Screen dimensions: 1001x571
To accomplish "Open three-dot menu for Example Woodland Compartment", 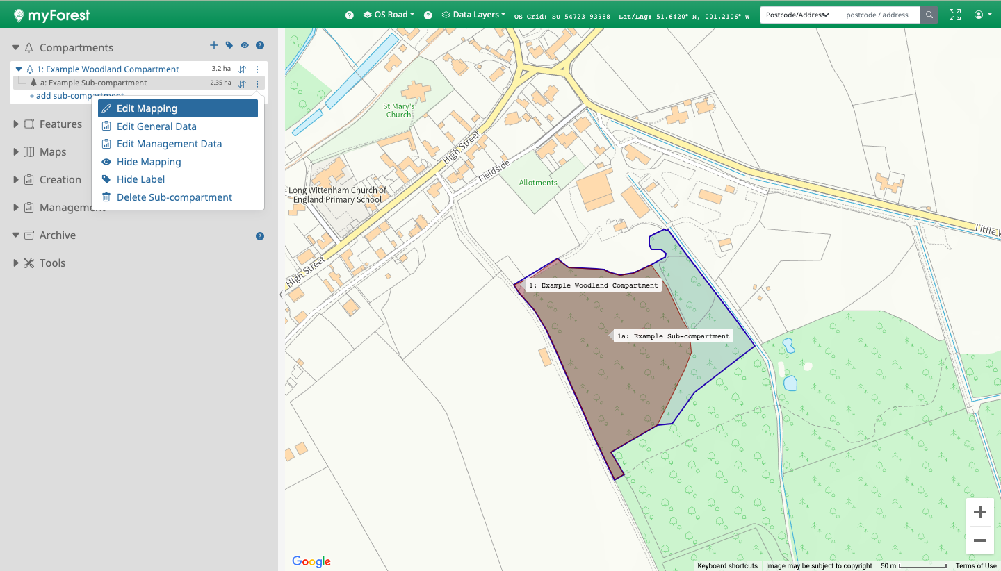I will coord(257,69).
